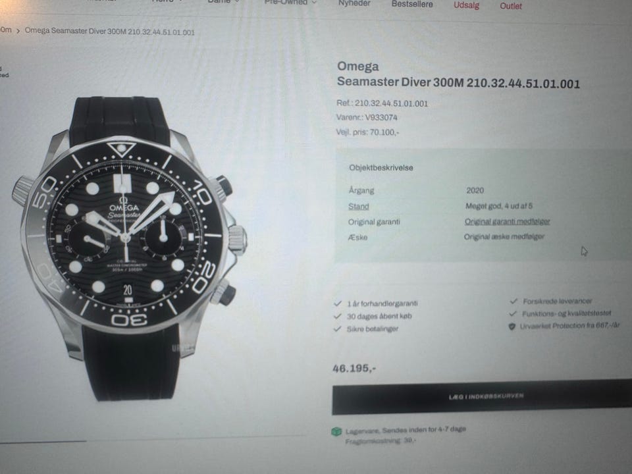Image resolution: width=632 pixels, height=474 pixels.
Task: Open the Nyheder menu item
Action: coord(354,4)
